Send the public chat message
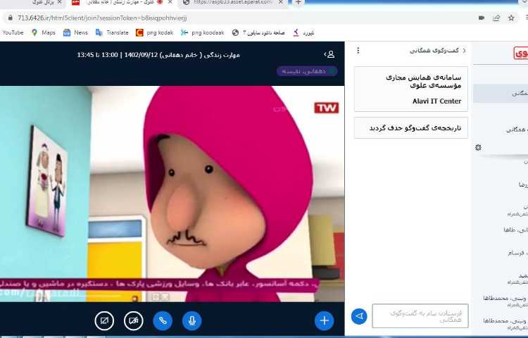 click(359, 316)
